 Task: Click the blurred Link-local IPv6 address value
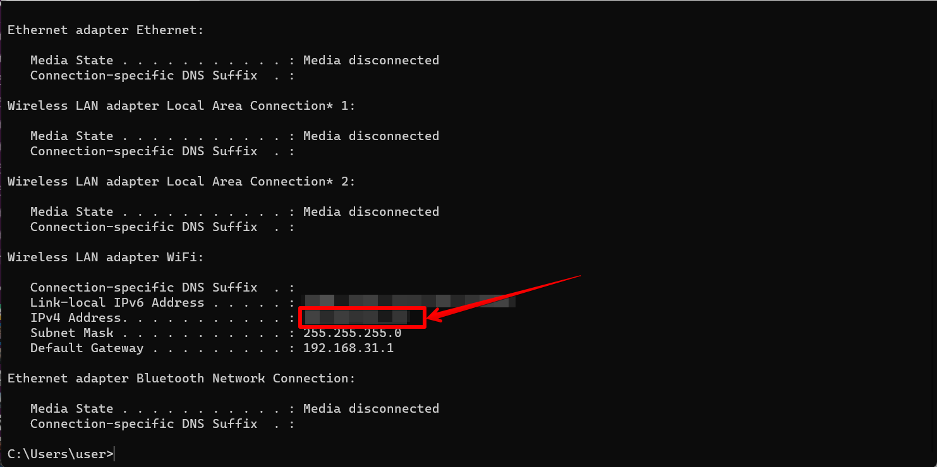click(410, 302)
